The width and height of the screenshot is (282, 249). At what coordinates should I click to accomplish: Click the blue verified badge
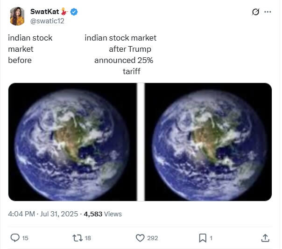74,12
